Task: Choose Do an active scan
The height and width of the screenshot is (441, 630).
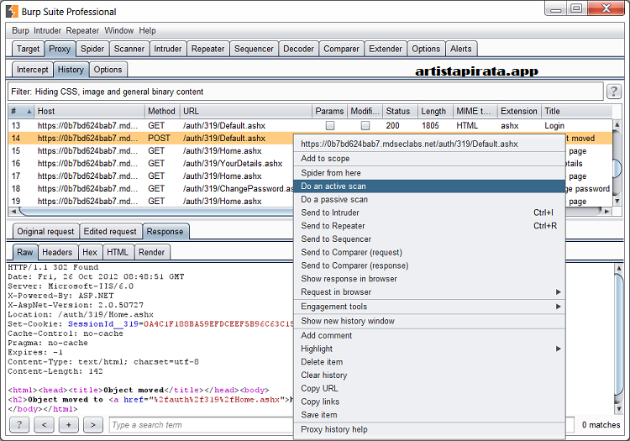Action: 429,186
